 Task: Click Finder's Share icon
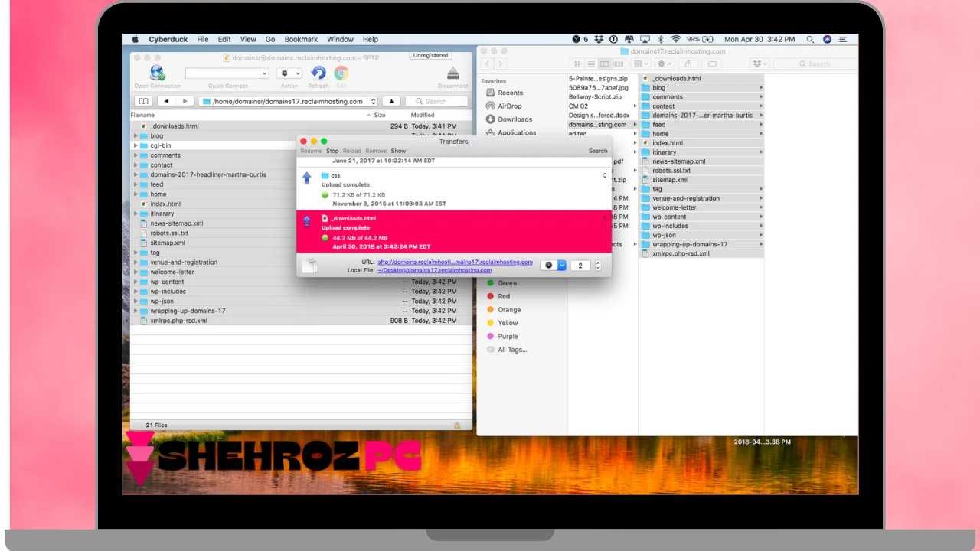(x=688, y=64)
